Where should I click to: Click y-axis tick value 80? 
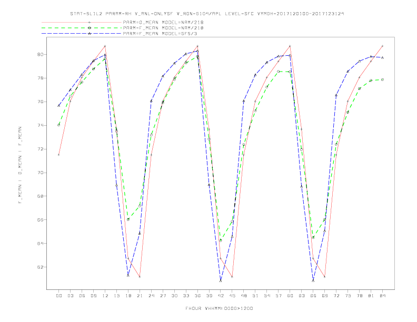(x=40, y=55)
